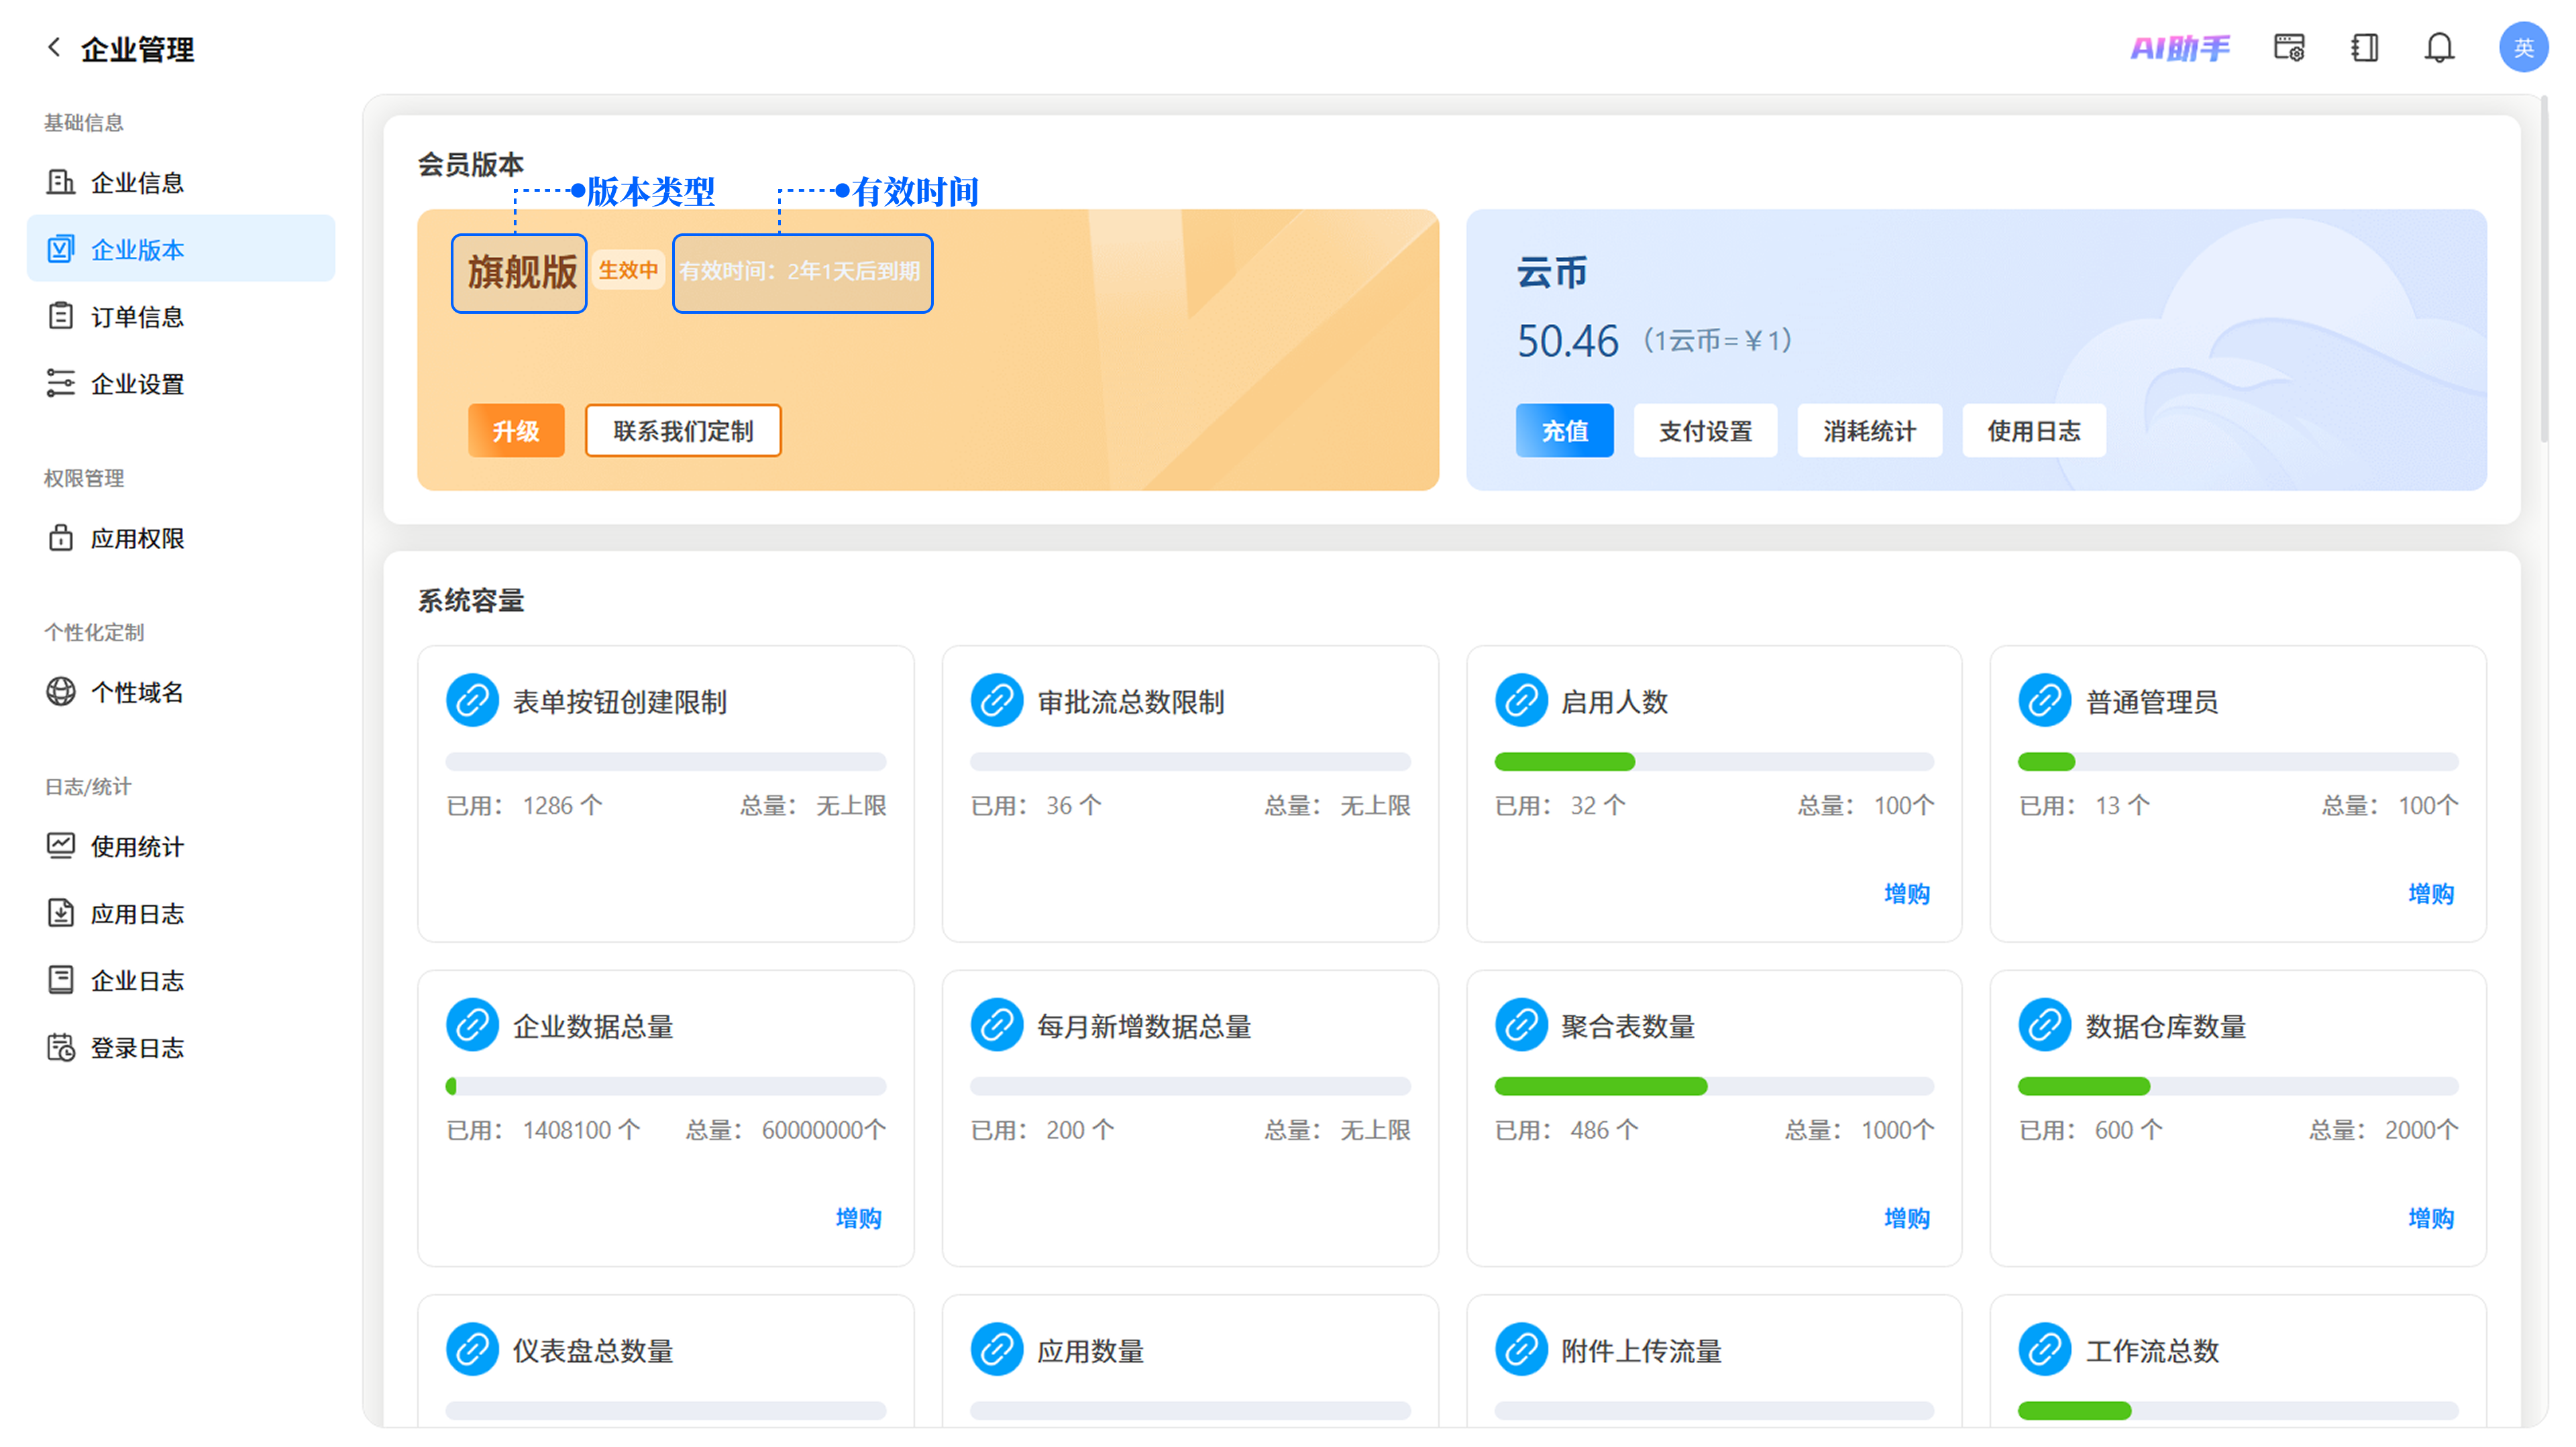Click the 附件上传流量 card icon

pyautogui.click(x=1521, y=1350)
